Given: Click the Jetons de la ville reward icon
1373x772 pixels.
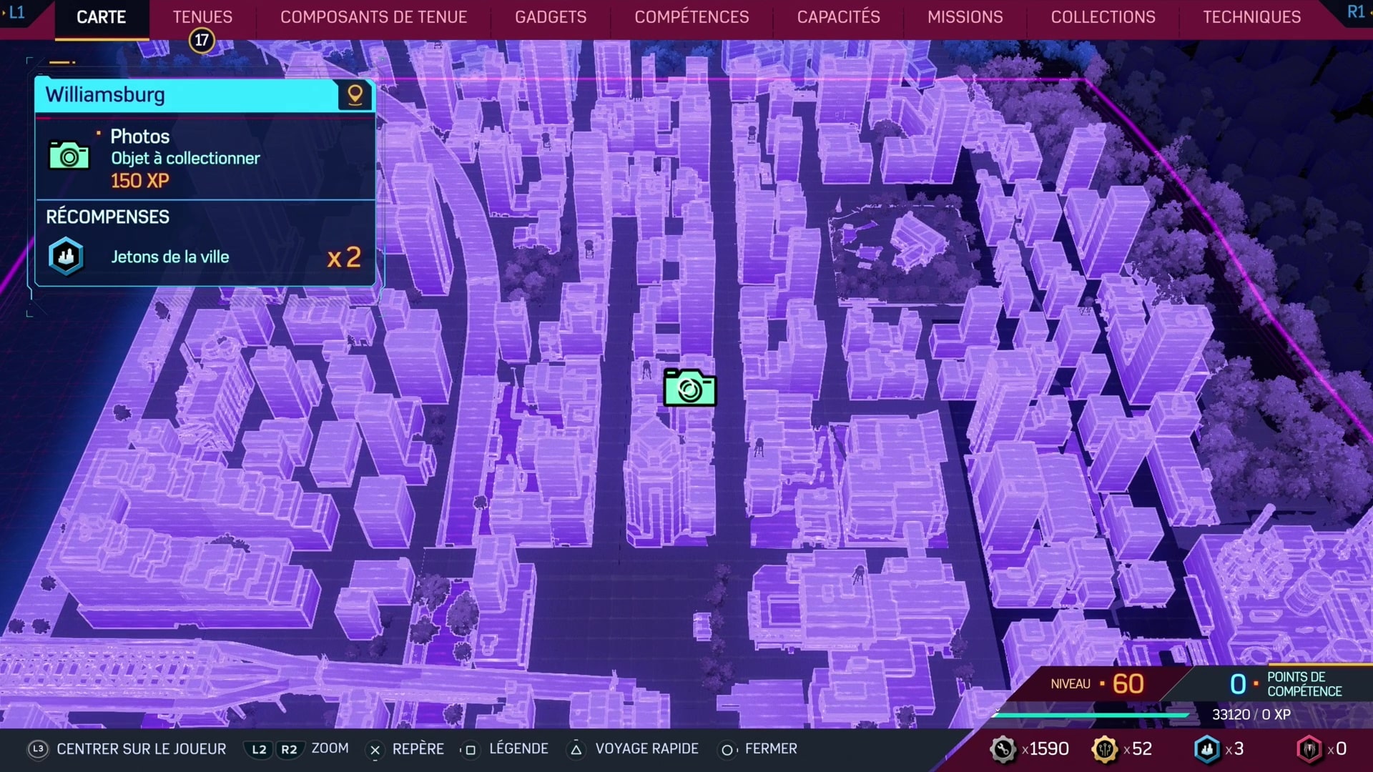Looking at the screenshot, I should [x=65, y=257].
